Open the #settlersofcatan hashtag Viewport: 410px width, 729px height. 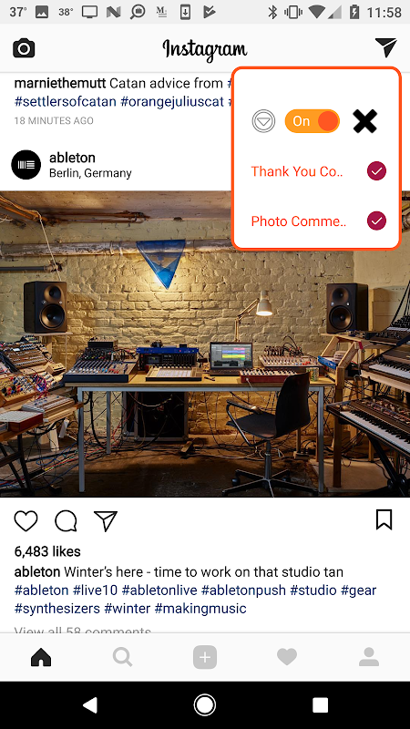coord(65,101)
